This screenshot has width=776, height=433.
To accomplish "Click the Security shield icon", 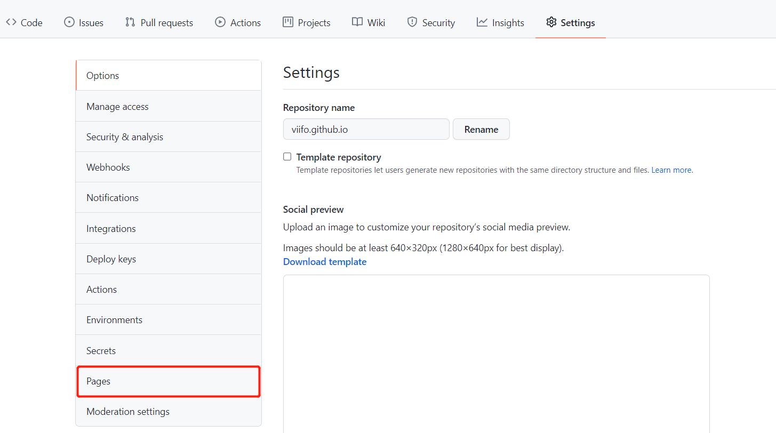I will [412, 22].
